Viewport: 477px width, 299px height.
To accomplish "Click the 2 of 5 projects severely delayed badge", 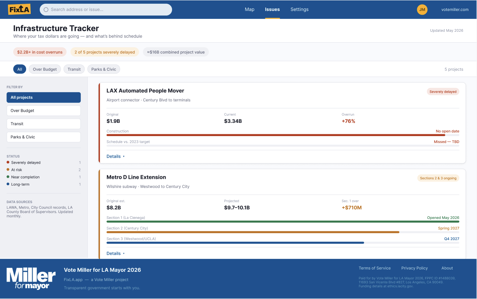I will coord(105,52).
